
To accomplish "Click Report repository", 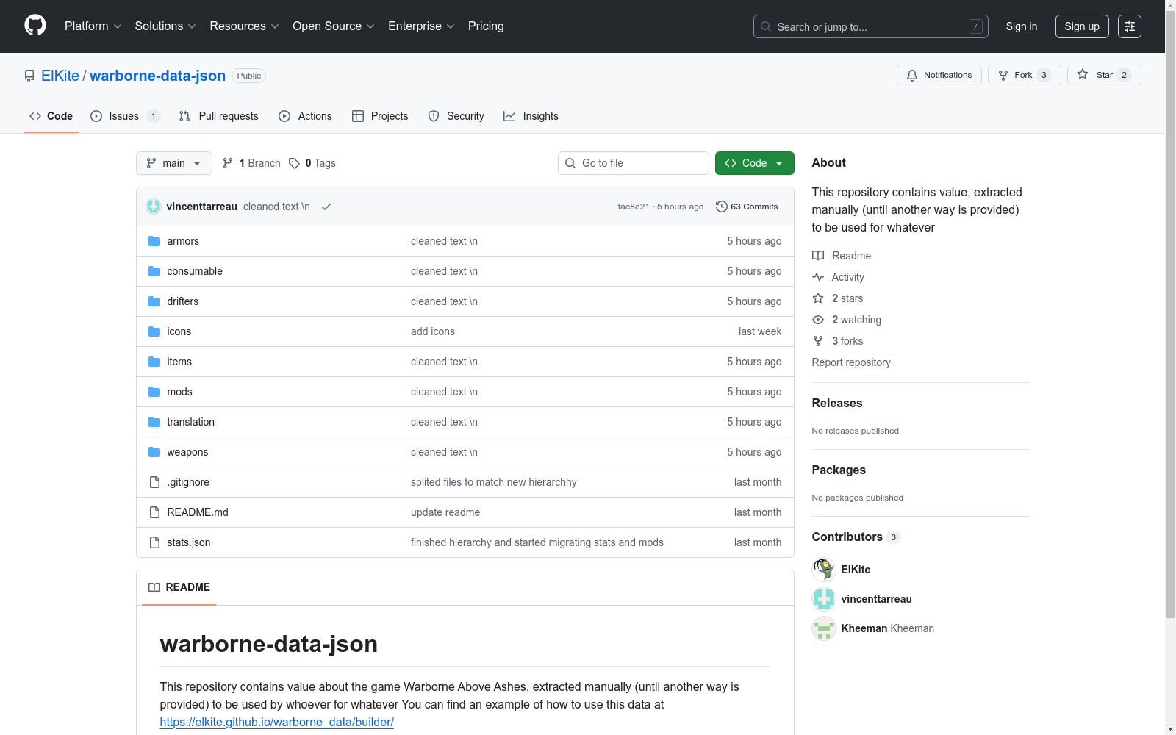I will click(851, 362).
